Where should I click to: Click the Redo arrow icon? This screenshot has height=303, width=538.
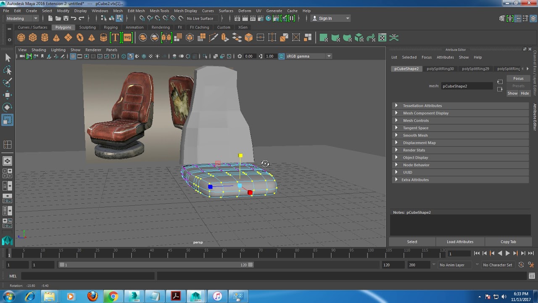(x=82, y=18)
